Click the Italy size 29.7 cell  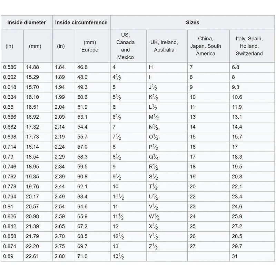(237, 246)
